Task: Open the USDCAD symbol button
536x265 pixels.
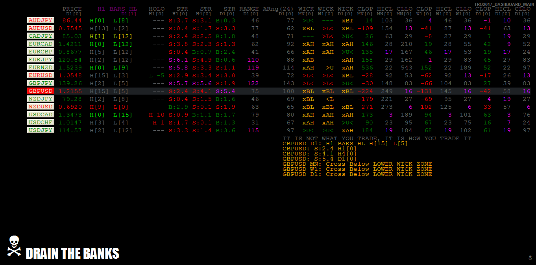Action: pos(41,114)
